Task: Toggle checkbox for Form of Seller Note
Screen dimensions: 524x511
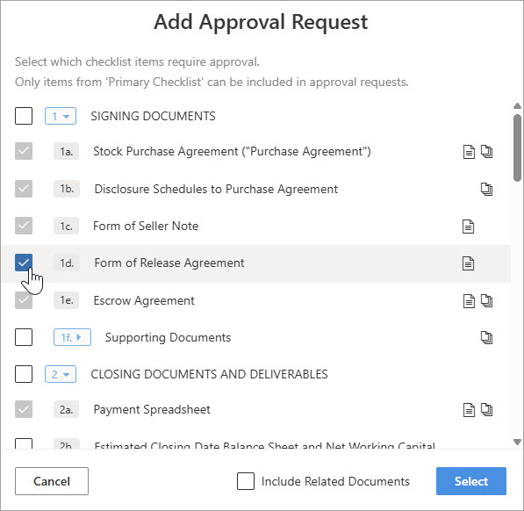Action: [x=24, y=226]
